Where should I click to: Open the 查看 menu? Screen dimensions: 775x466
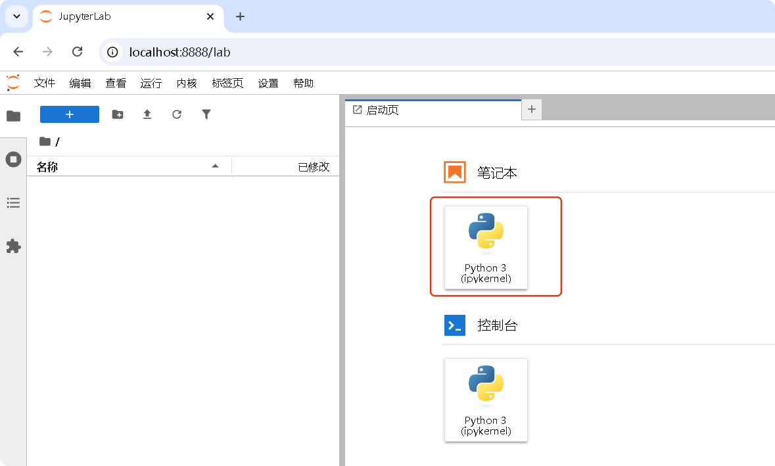pyautogui.click(x=116, y=83)
